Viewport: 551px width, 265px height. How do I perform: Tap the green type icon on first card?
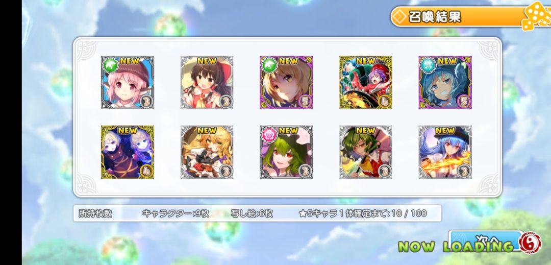pyautogui.click(x=110, y=65)
